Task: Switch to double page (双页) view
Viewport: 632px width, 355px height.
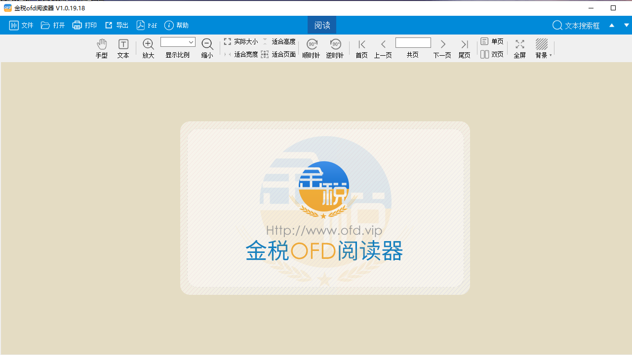Action: (492, 54)
